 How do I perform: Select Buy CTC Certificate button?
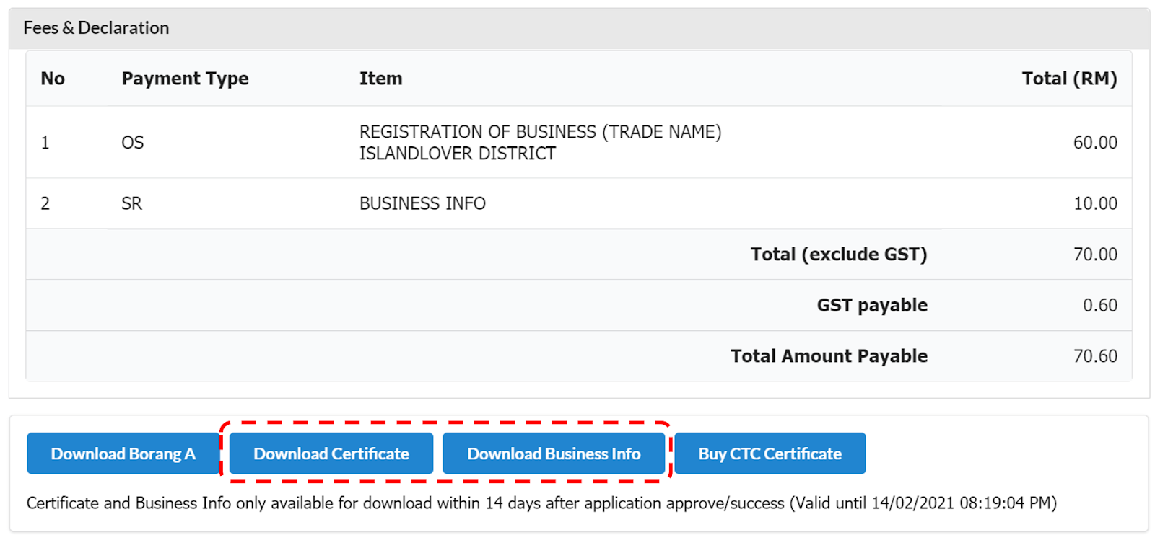[770, 454]
